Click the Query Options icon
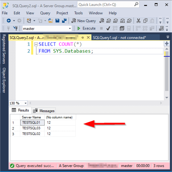Viewport: 172px width, 172px height. click(x=122, y=28)
